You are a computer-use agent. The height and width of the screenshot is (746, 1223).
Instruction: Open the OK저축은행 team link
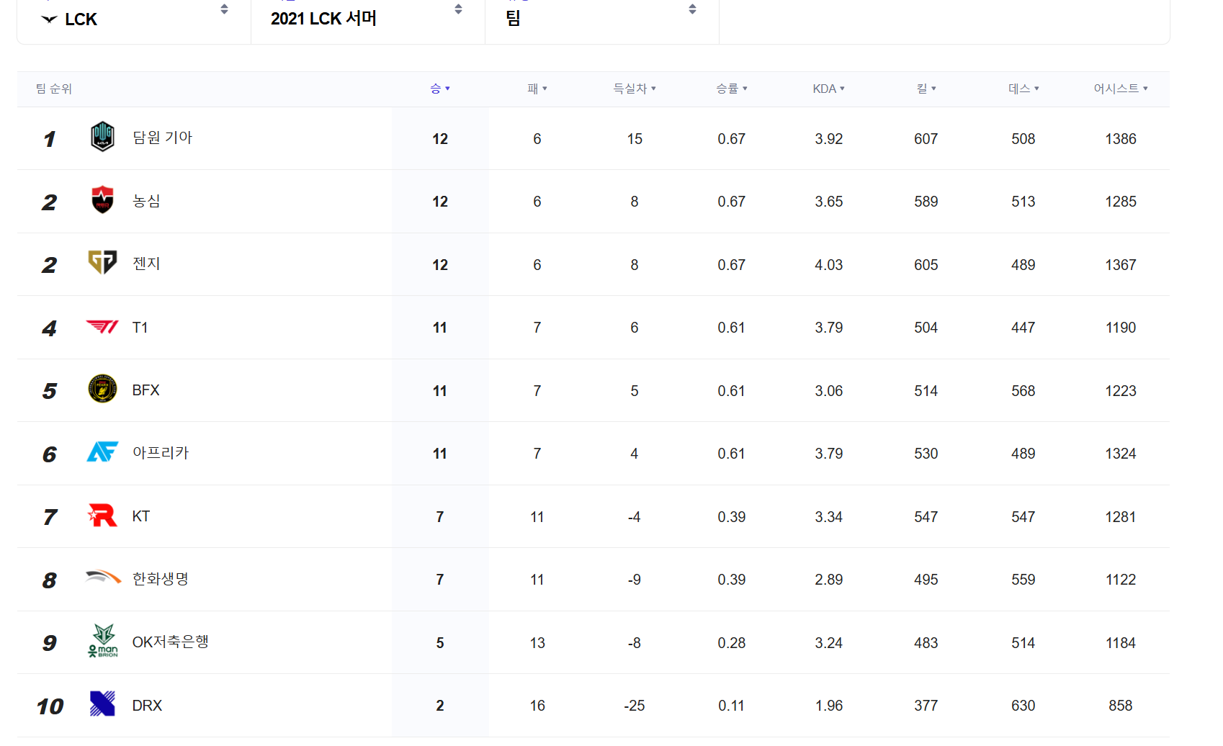click(x=170, y=642)
